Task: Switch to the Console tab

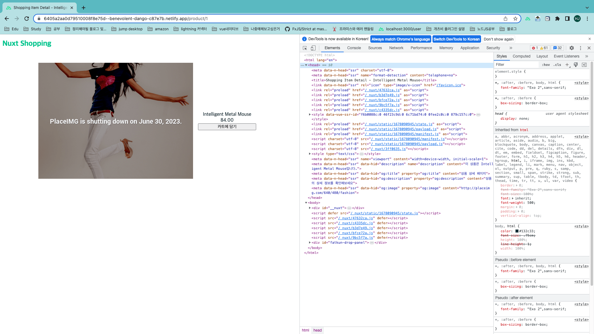Action: tap(354, 48)
